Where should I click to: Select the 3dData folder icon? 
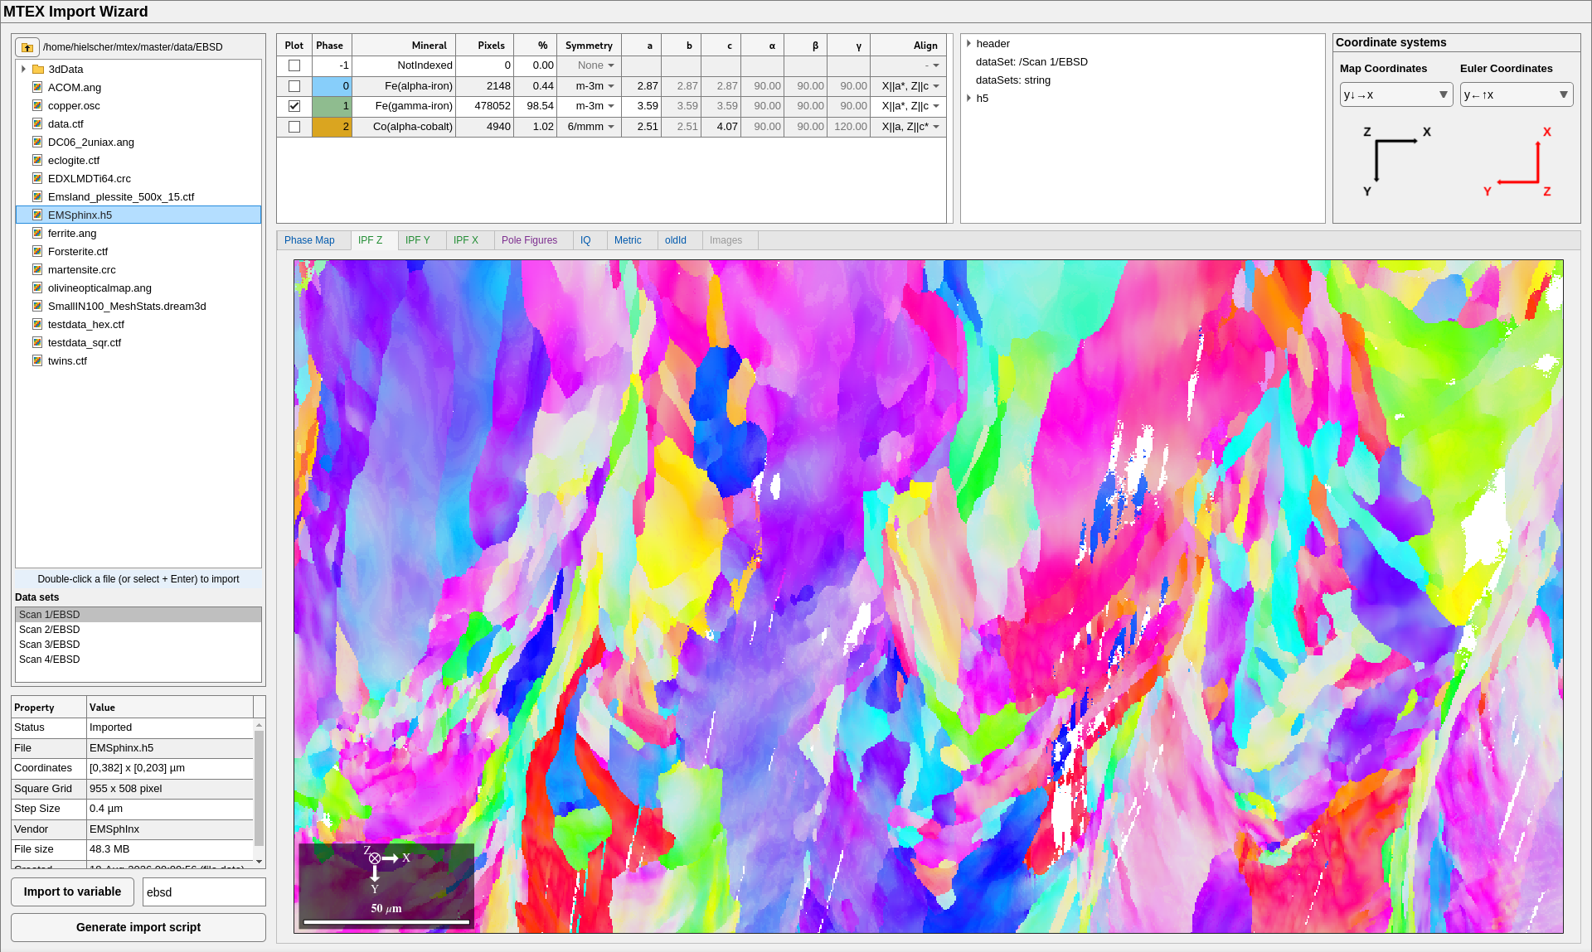pos(38,70)
